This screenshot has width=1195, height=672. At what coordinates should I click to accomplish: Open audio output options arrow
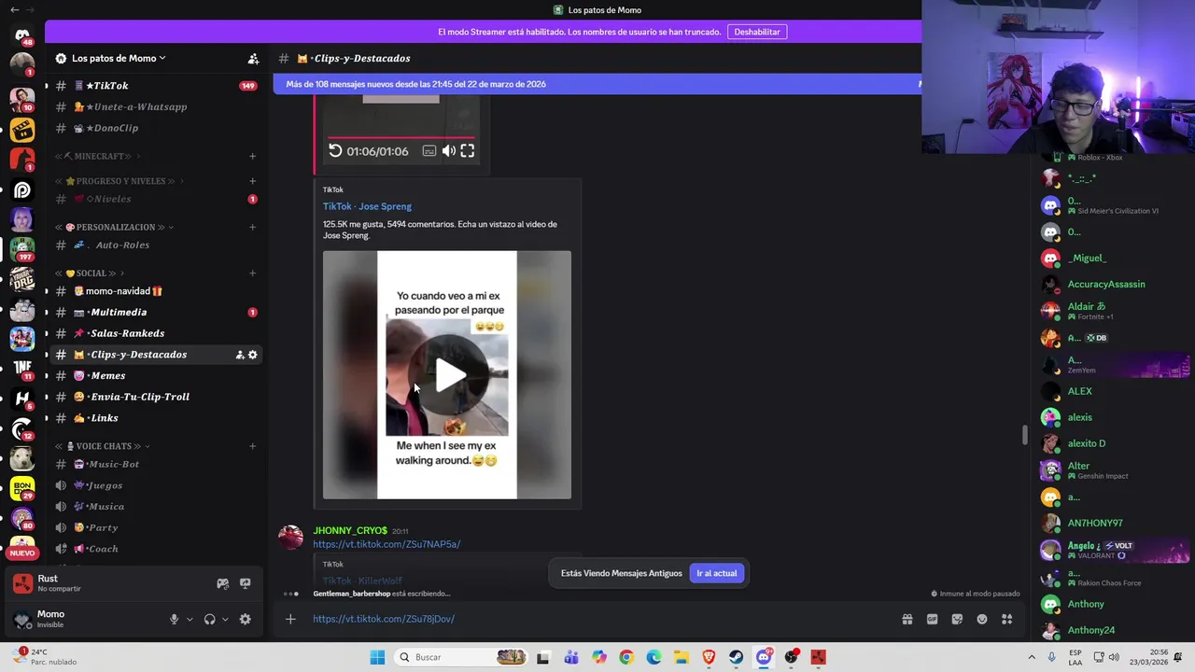pos(225,619)
